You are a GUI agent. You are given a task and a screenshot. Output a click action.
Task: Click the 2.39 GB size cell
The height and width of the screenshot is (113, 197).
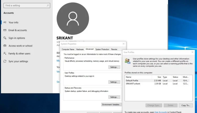158,84
